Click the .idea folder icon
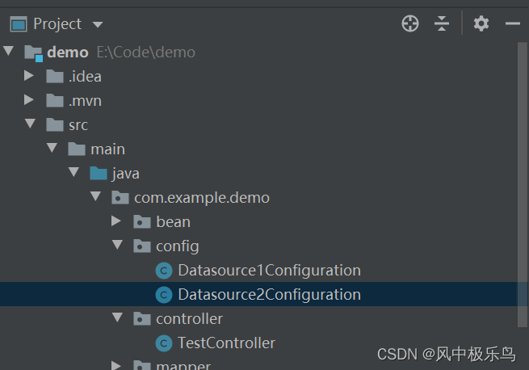Viewport: 529px width, 370px height. click(55, 76)
